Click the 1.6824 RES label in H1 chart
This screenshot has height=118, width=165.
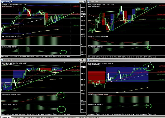pos(76,6)
